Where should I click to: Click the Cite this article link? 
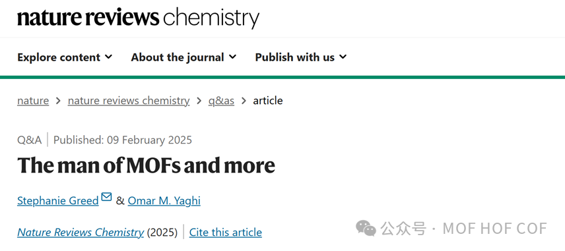click(x=226, y=233)
